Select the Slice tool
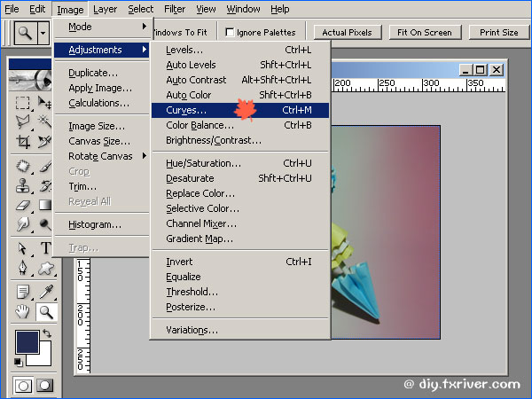This screenshot has height=399, width=532. pyautogui.click(x=44, y=141)
